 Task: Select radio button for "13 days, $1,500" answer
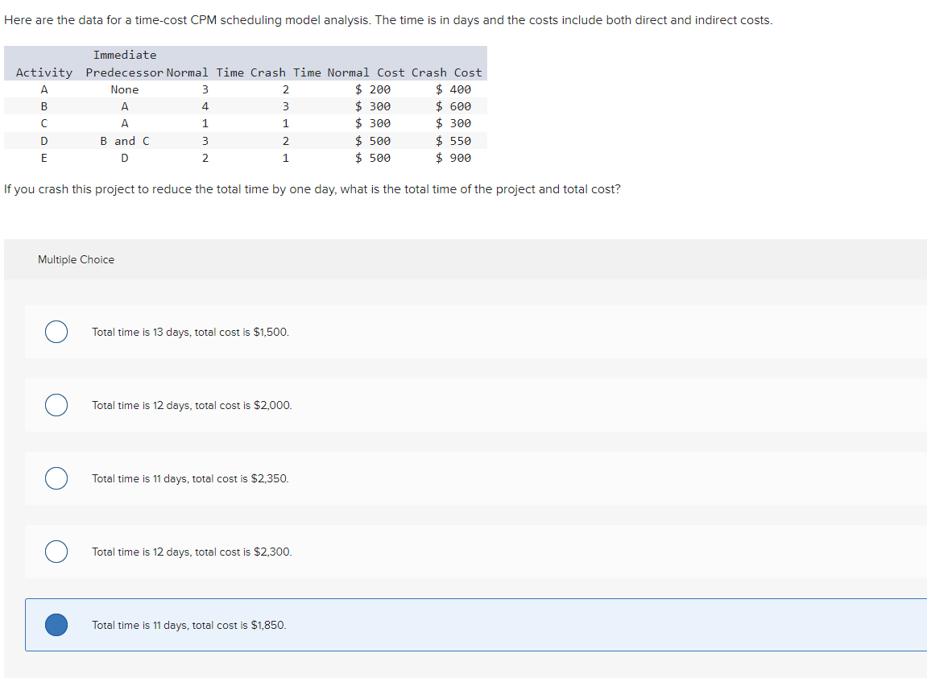click(56, 332)
